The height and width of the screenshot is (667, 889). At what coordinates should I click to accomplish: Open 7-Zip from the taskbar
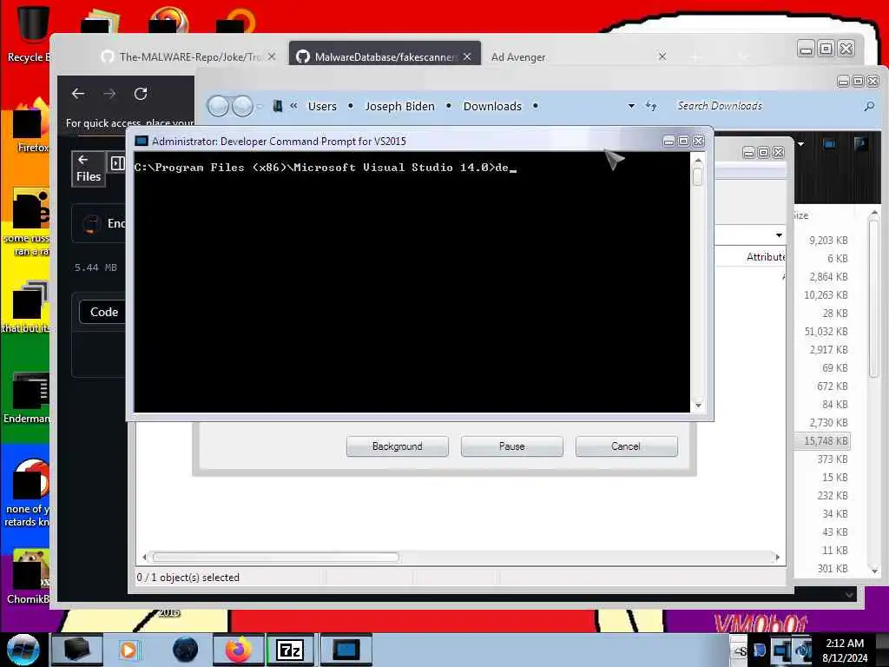tap(290, 650)
